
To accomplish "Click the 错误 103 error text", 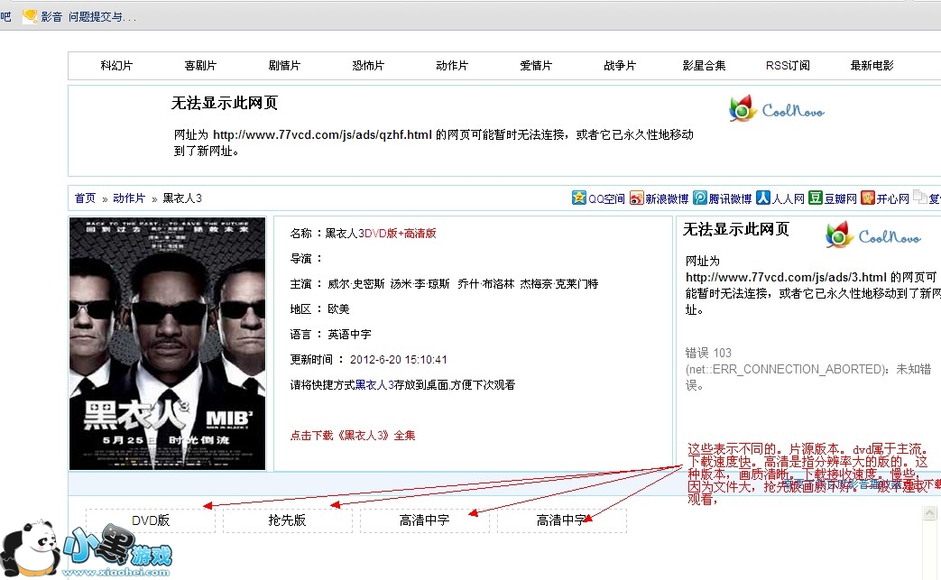I will point(708,353).
